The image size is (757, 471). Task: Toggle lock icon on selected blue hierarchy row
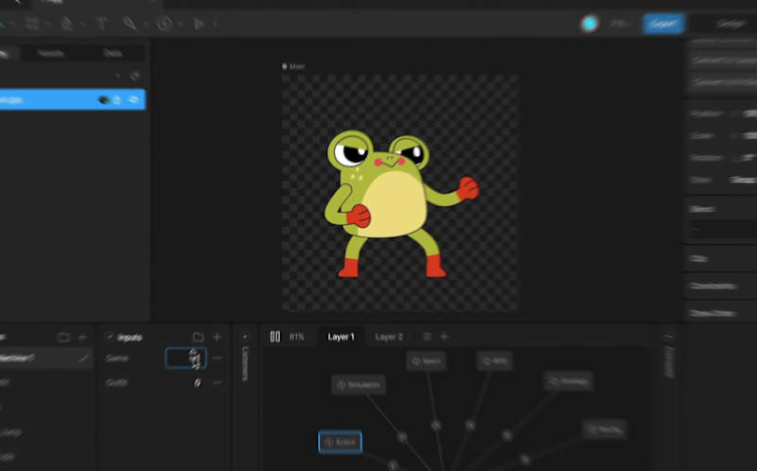117,100
